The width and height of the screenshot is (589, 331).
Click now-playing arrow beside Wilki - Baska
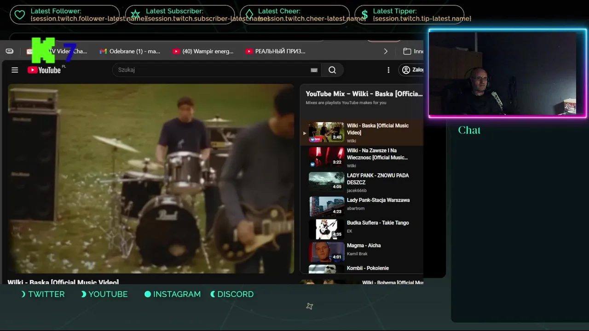(x=304, y=133)
